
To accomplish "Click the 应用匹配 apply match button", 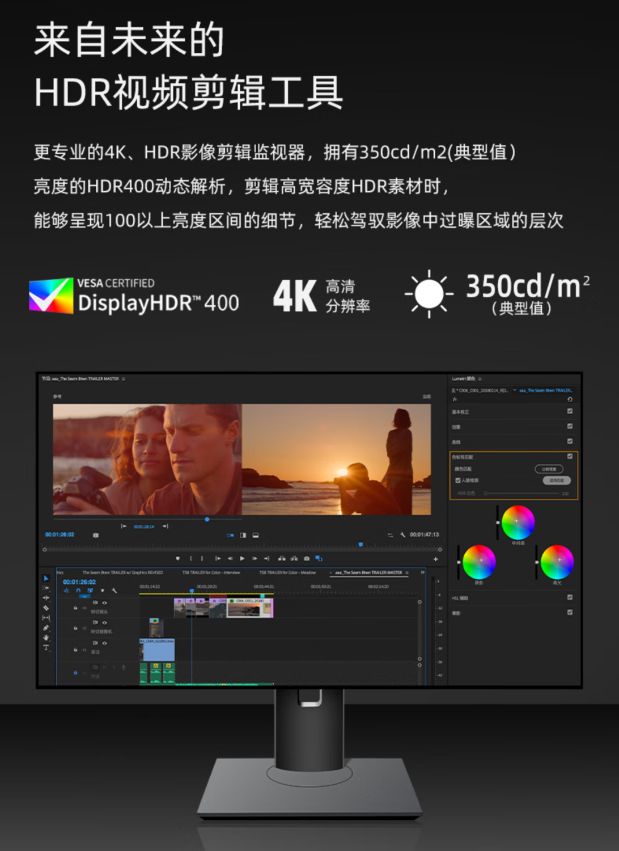I will pyautogui.click(x=556, y=481).
